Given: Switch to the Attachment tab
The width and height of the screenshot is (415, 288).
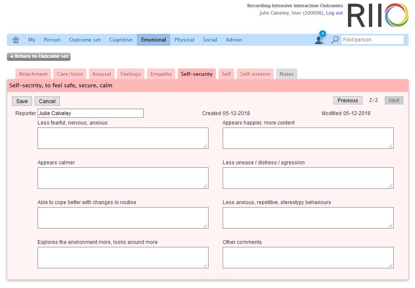Looking at the screenshot, I should [x=33, y=74].
